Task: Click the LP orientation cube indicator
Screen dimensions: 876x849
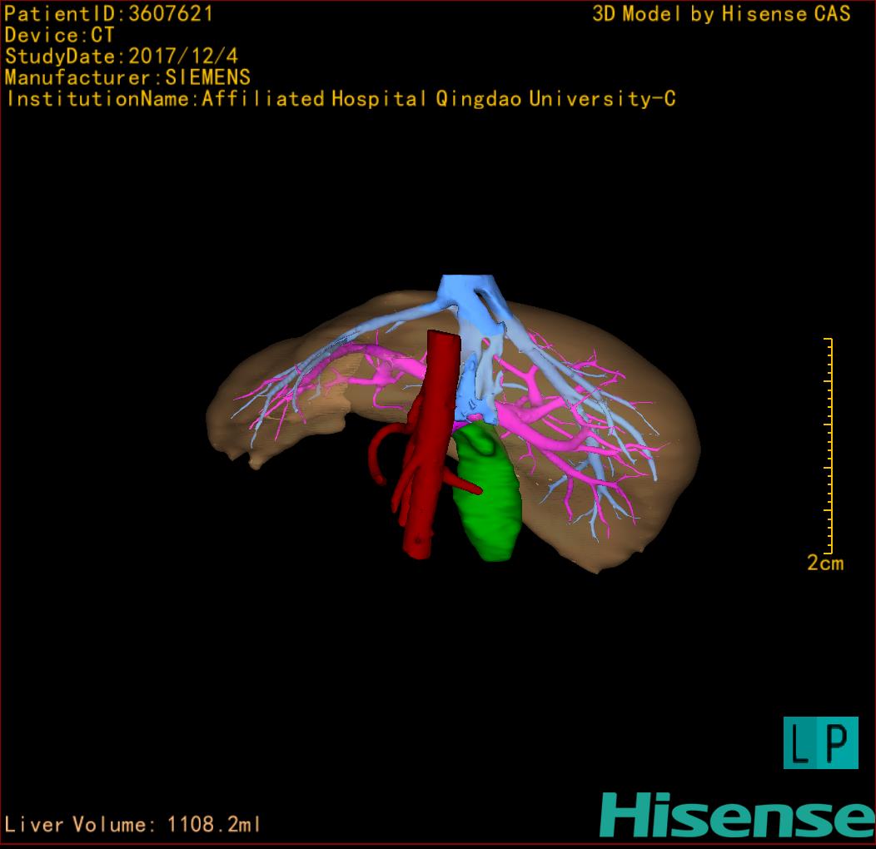Action: coord(821,742)
